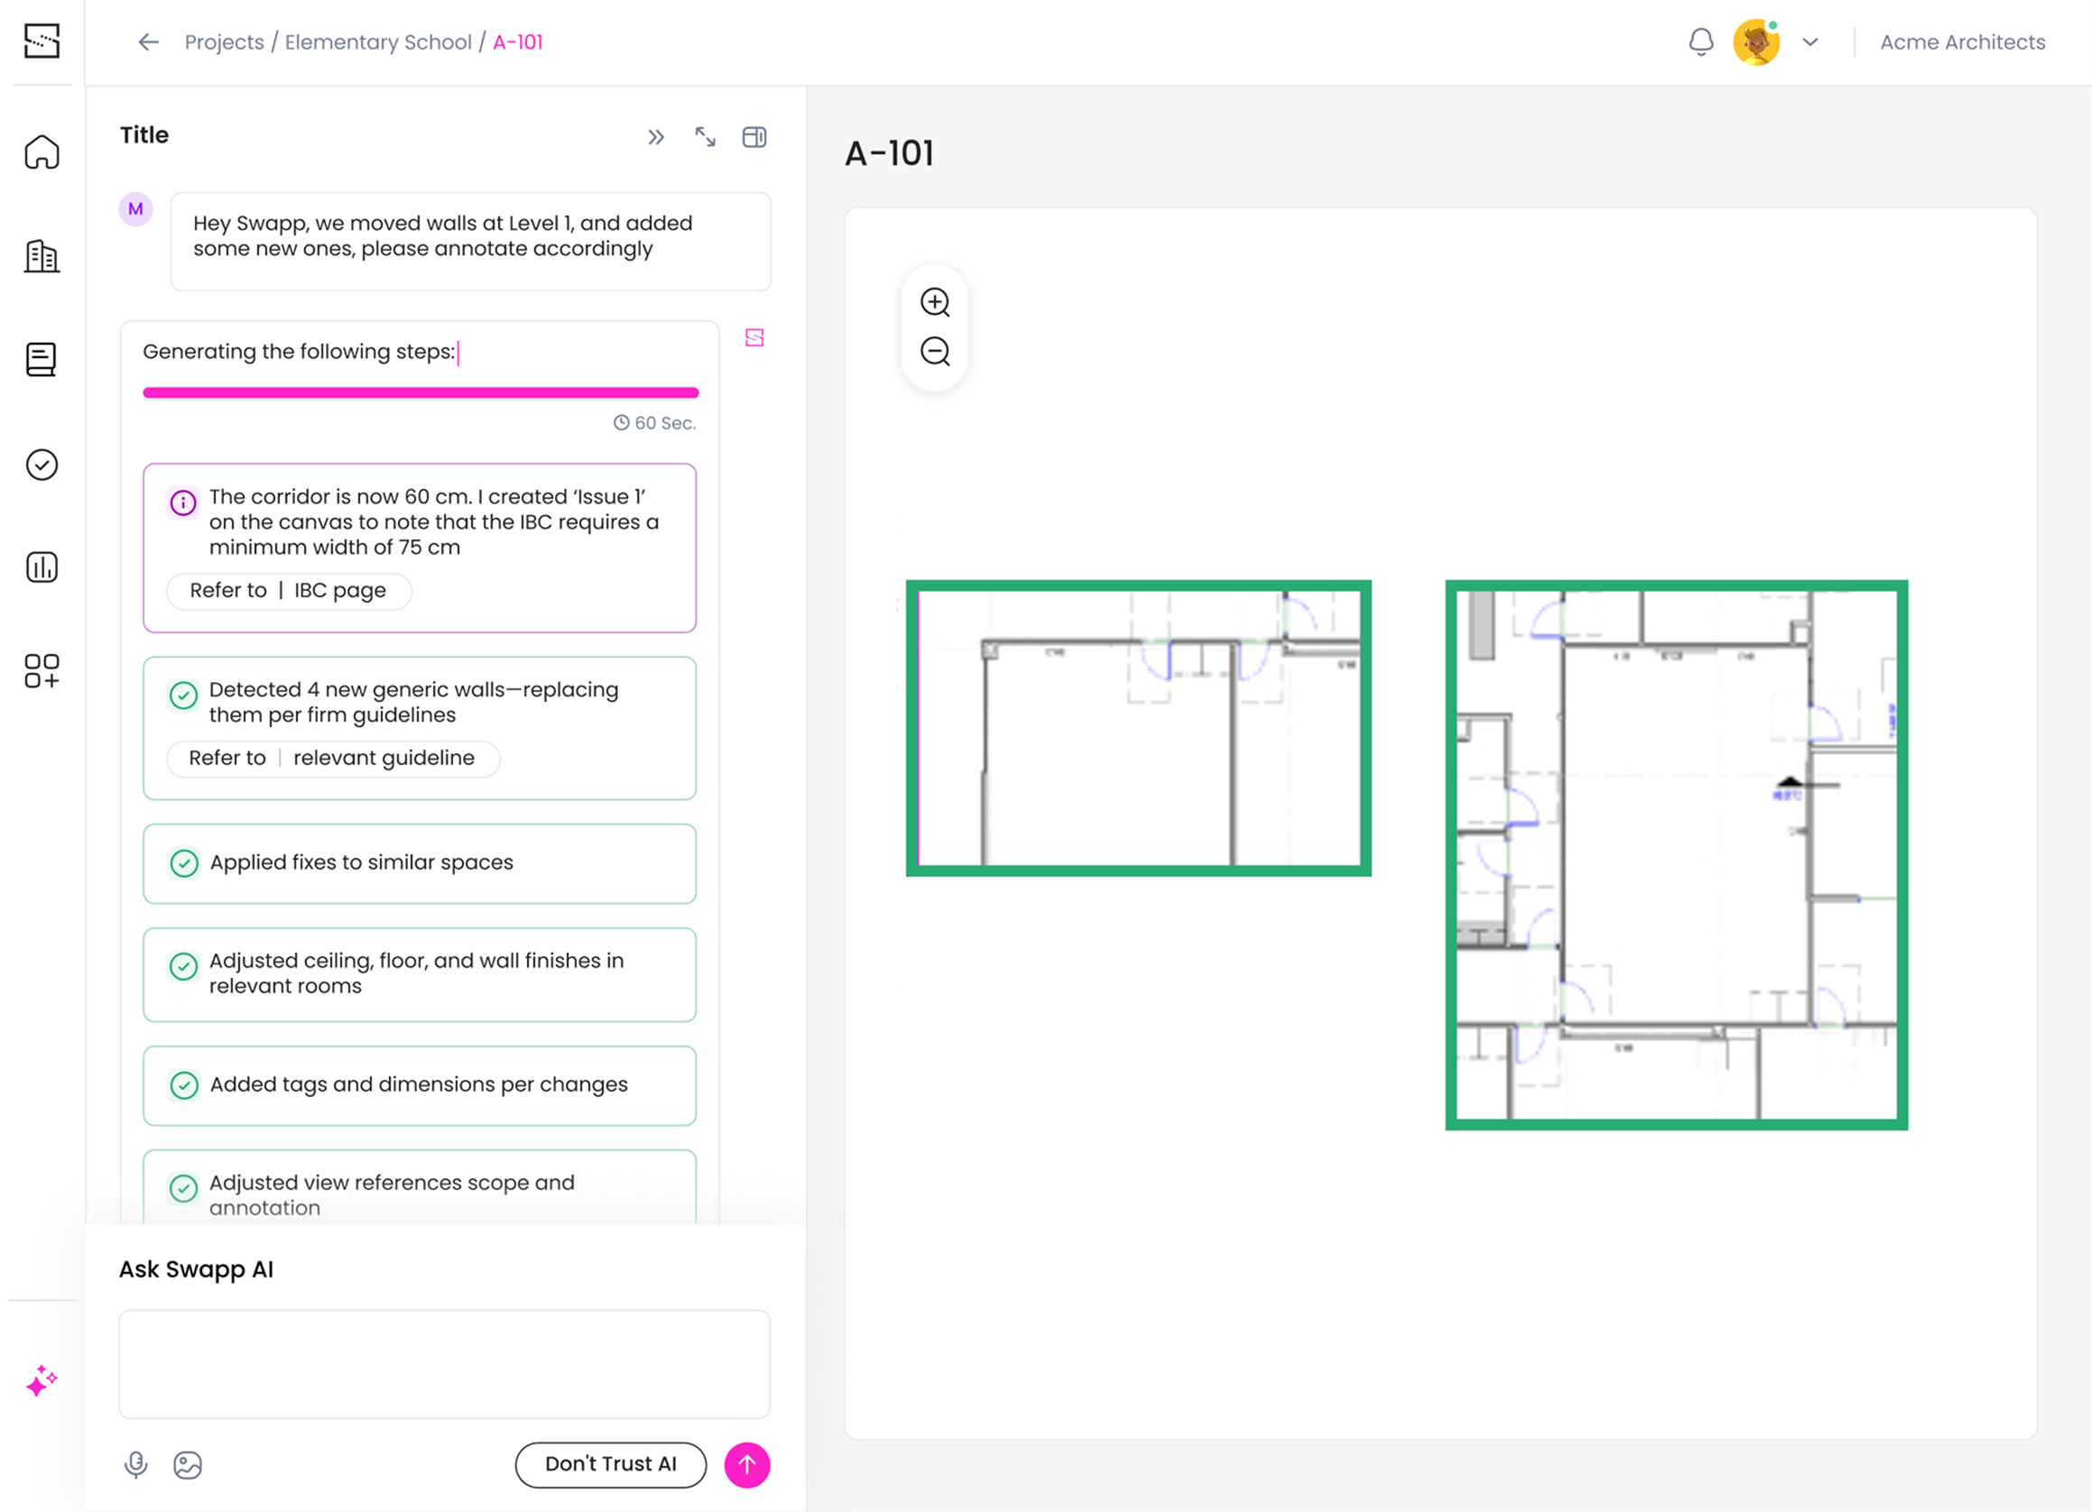Open the right floor plan thumbnail
The image size is (2092, 1512).
pos(1676,854)
